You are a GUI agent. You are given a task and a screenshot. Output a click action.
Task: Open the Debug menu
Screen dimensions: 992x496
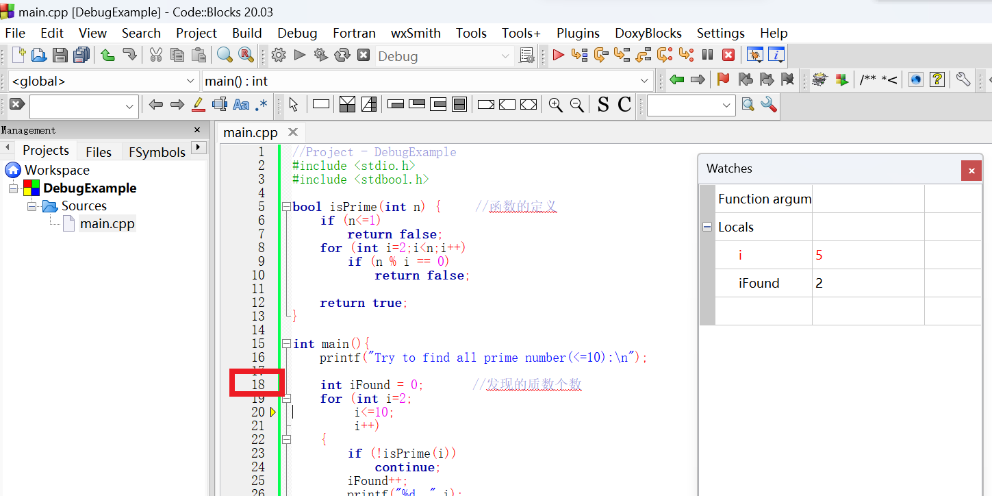[297, 33]
